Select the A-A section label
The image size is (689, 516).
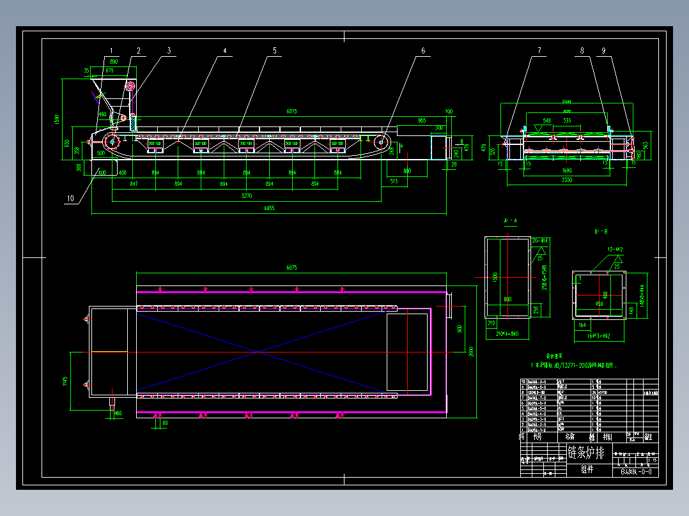[511, 221]
